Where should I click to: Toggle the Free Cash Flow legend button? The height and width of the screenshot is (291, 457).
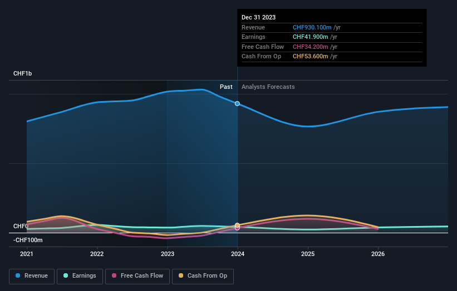pos(137,276)
